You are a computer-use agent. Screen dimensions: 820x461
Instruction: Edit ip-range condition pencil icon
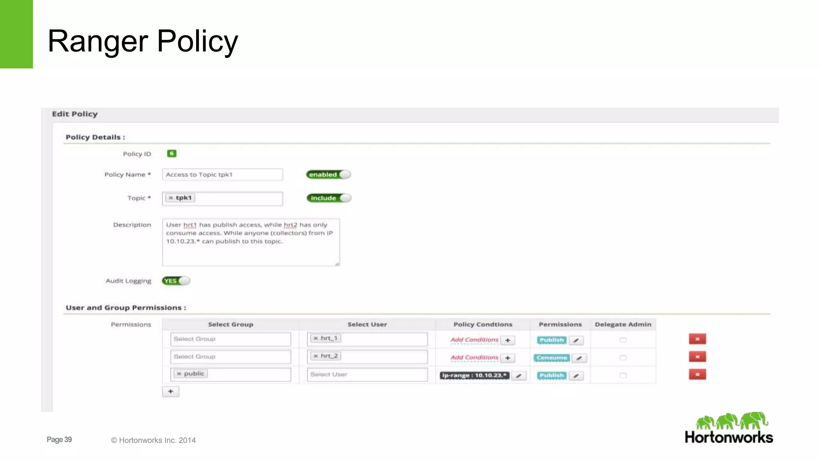click(519, 375)
